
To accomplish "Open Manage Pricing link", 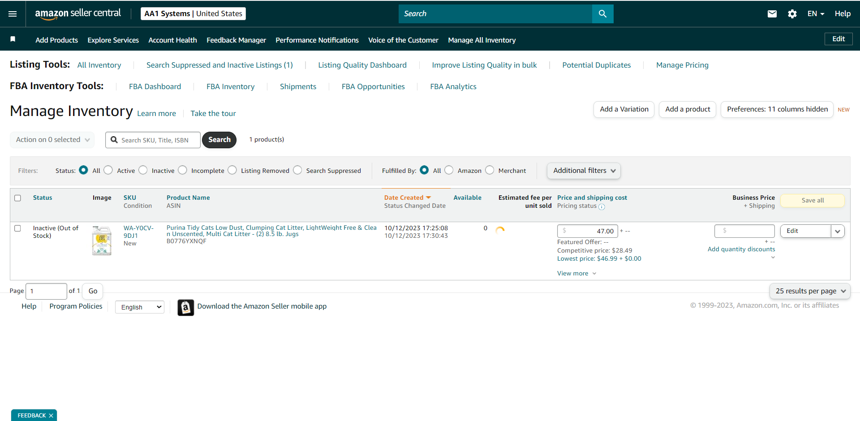I will click(x=682, y=65).
